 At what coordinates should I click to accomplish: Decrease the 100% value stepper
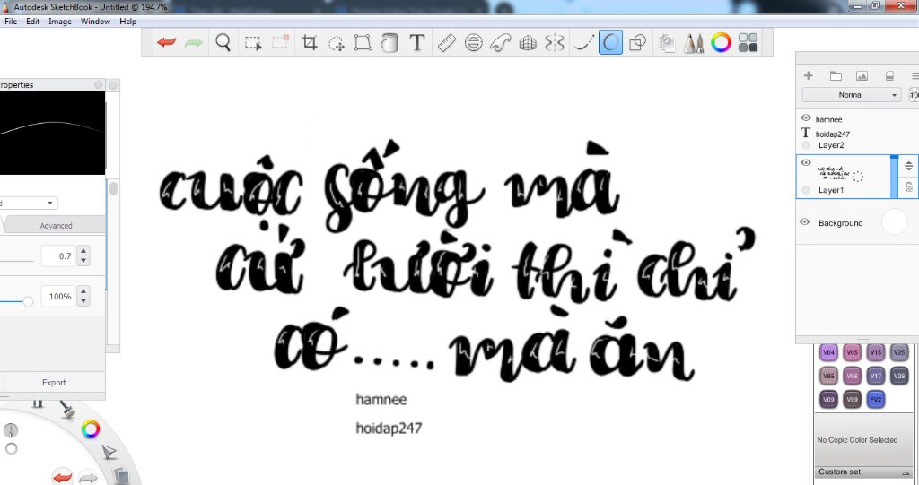[83, 301]
